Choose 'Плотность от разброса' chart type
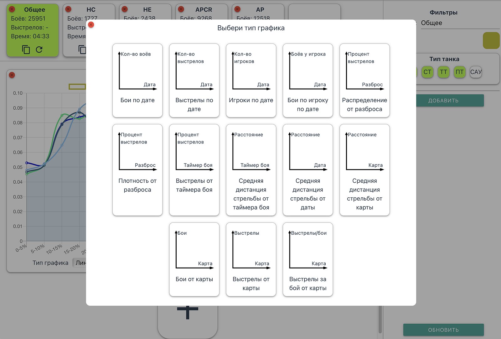501x339 pixels. pos(137,170)
